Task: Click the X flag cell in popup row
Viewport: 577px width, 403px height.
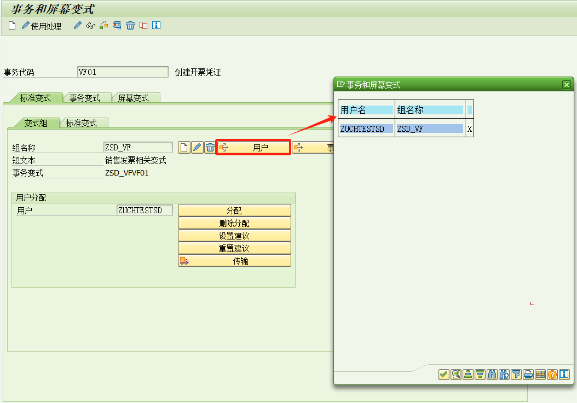Action: pyautogui.click(x=470, y=129)
